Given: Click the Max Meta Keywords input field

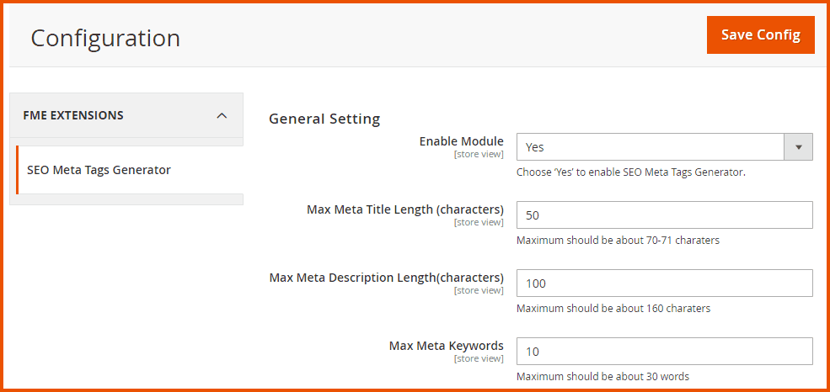Looking at the screenshot, I should tap(664, 352).
